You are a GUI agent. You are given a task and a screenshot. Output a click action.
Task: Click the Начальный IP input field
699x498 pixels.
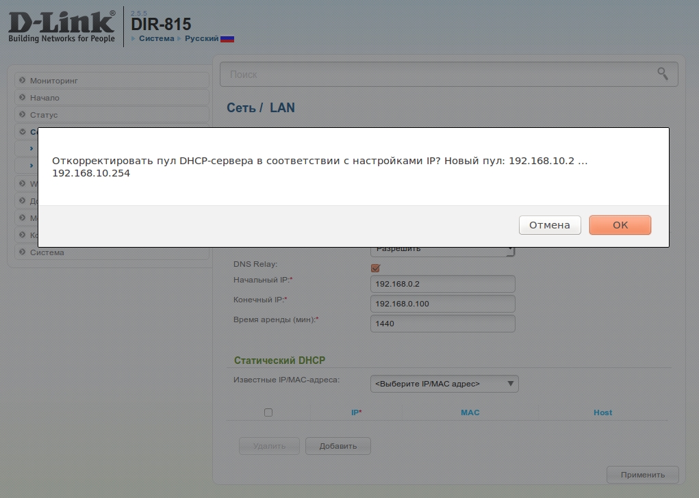[442, 284]
